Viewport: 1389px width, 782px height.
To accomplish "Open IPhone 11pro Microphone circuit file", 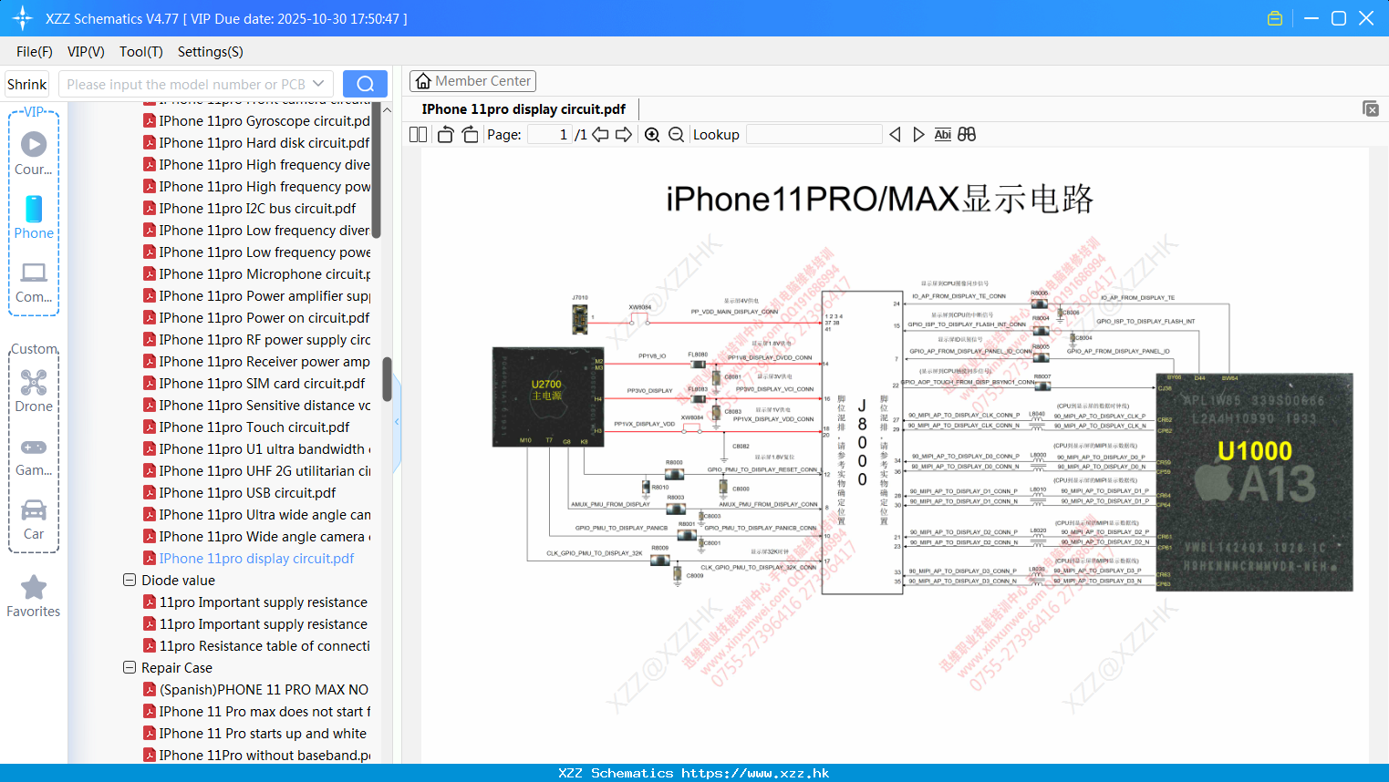I will 256,273.
